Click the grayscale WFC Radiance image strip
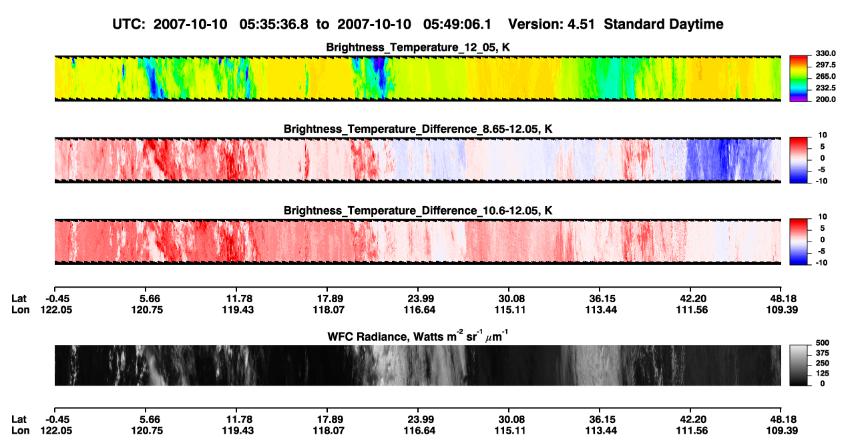The image size is (868, 445). [x=417, y=365]
